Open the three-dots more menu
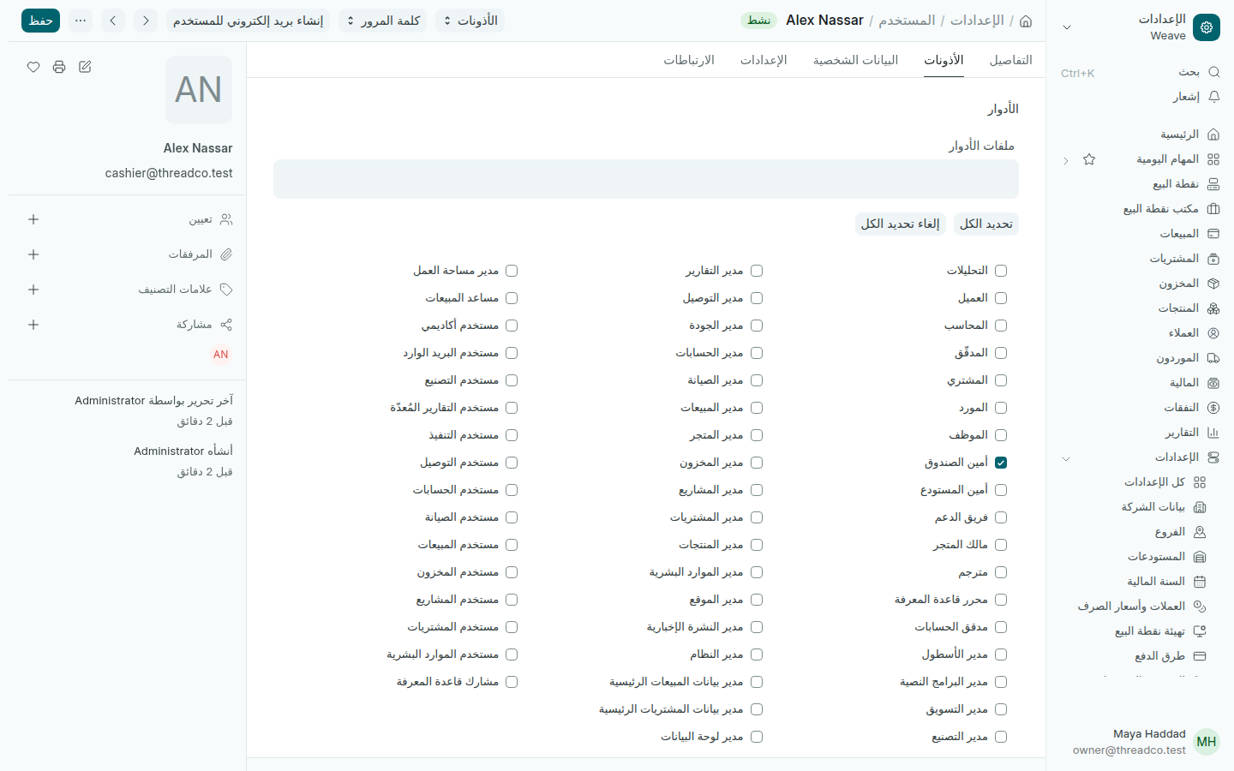The image size is (1234, 771). [x=81, y=21]
